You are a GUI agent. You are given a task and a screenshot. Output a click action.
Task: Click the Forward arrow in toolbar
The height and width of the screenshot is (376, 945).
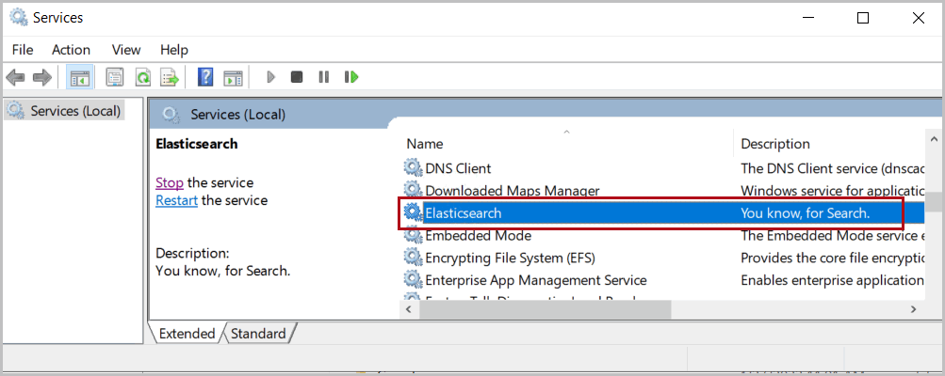click(x=41, y=77)
